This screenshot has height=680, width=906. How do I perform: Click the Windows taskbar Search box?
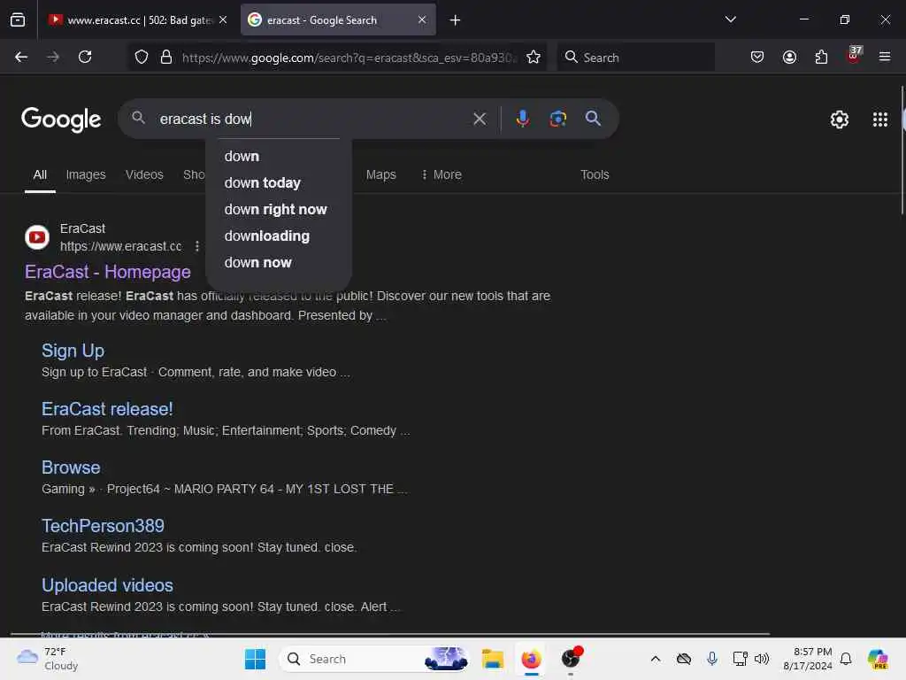(x=374, y=659)
